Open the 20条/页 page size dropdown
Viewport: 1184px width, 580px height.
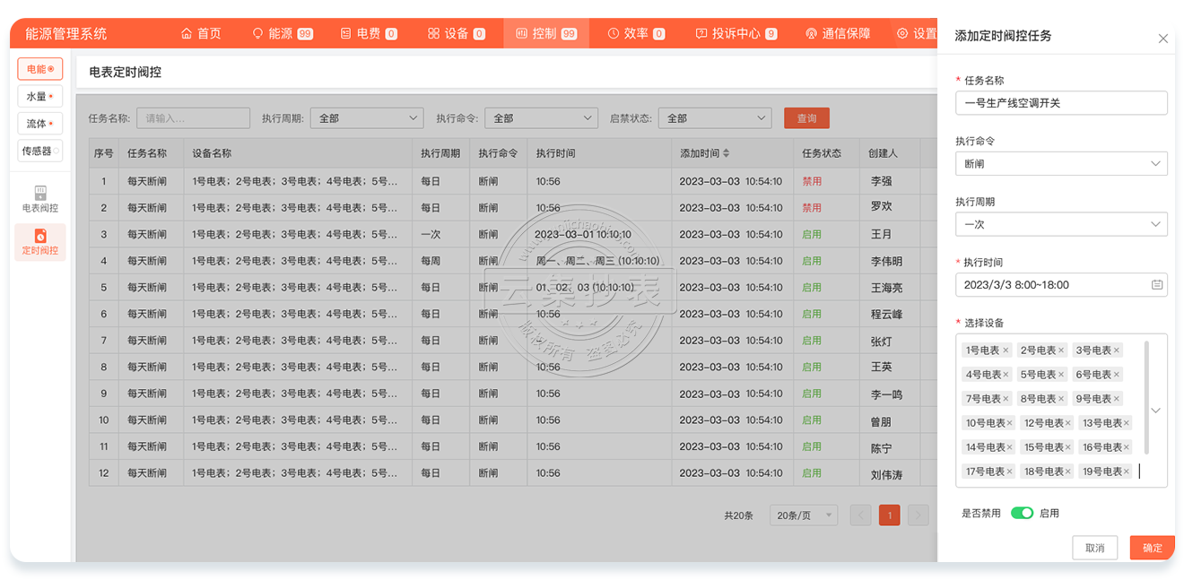coord(803,515)
